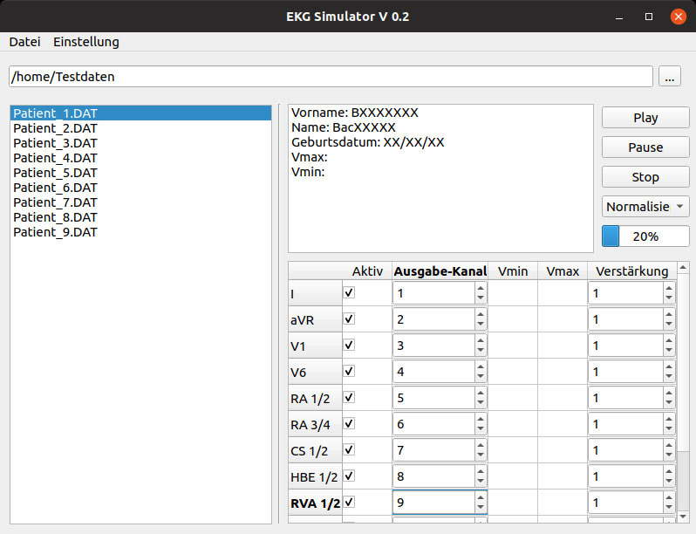Click the Ausgabe-Kanal column header
Viewport: 696px width, 534px height.
[x=440, y=271]
